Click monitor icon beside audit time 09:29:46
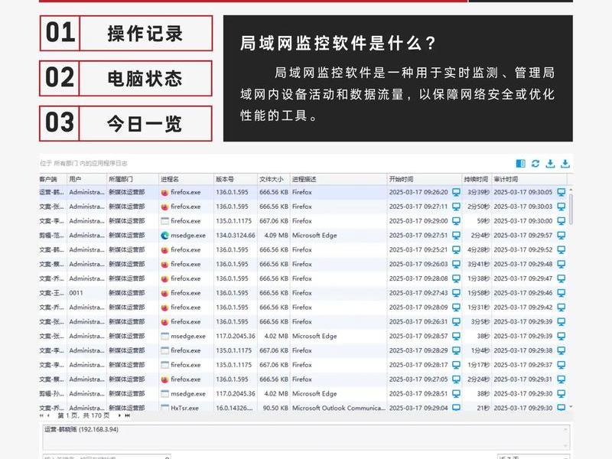 click(562, 293)
